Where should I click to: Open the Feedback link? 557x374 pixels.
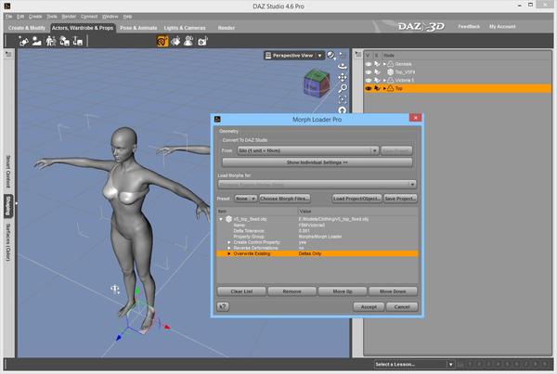pos(469,27)
